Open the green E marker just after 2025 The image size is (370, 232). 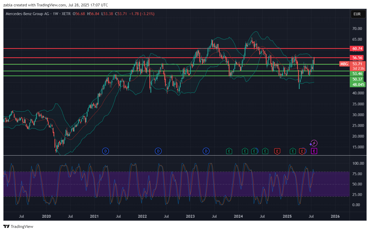[293, 151]
